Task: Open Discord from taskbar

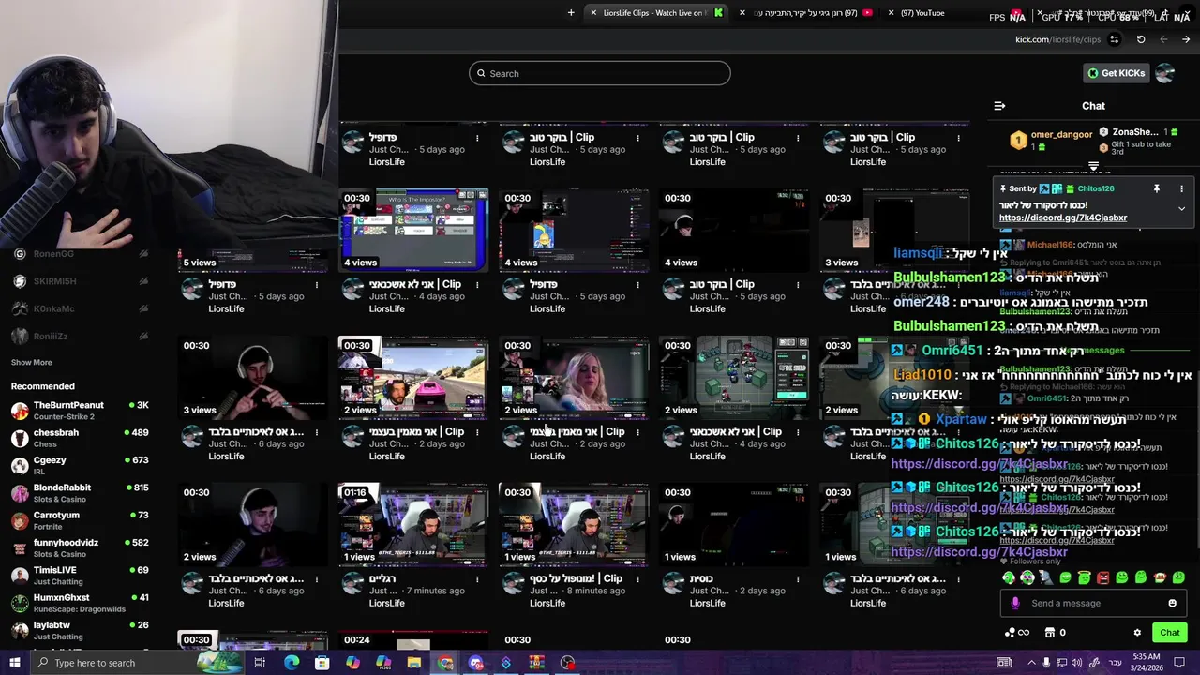Action: click(x=475, y=663)
